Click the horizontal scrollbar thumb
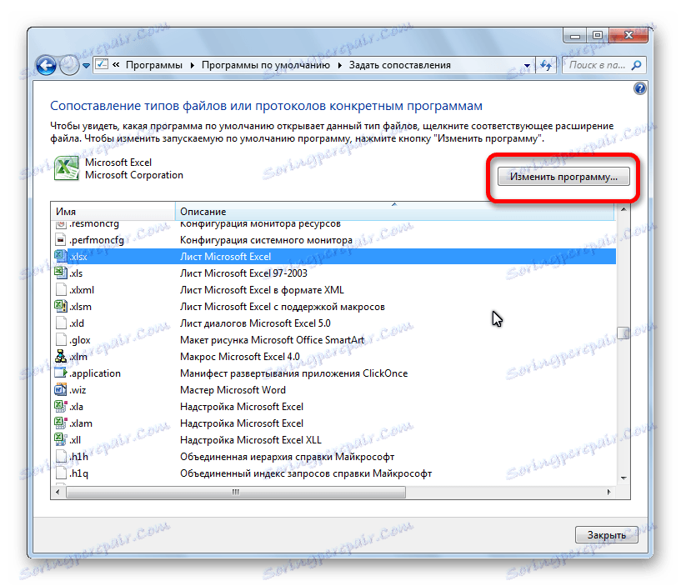 pos(236,492)
